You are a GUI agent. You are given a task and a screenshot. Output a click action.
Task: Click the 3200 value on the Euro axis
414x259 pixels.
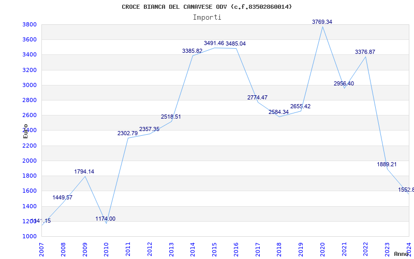[x=29, y=70]
